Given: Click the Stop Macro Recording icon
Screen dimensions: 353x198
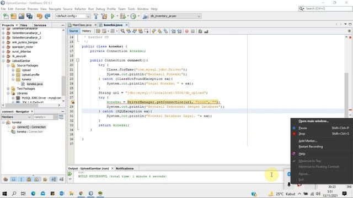Looking at the screenshot, I should [x=192, y=31].
